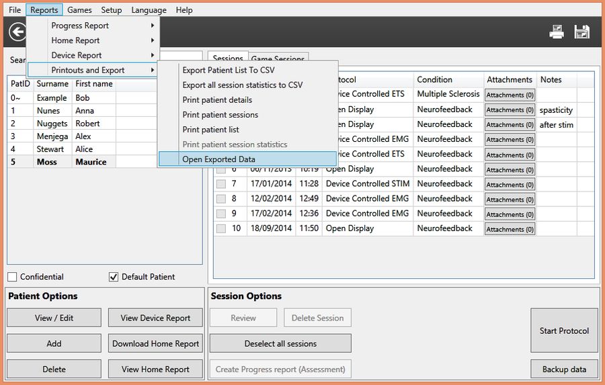Image resolution: width=605 pixels, height=385 pixels.
Task: Click the printer icon in header
Action: pos(557,32)
